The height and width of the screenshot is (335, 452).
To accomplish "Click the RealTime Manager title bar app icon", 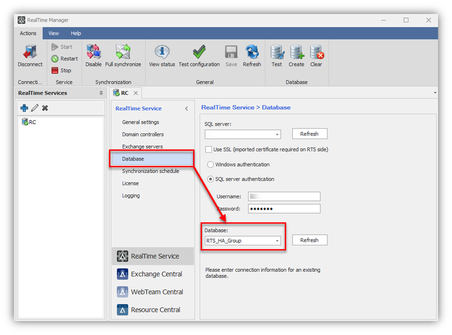I will tap(21, 20).
